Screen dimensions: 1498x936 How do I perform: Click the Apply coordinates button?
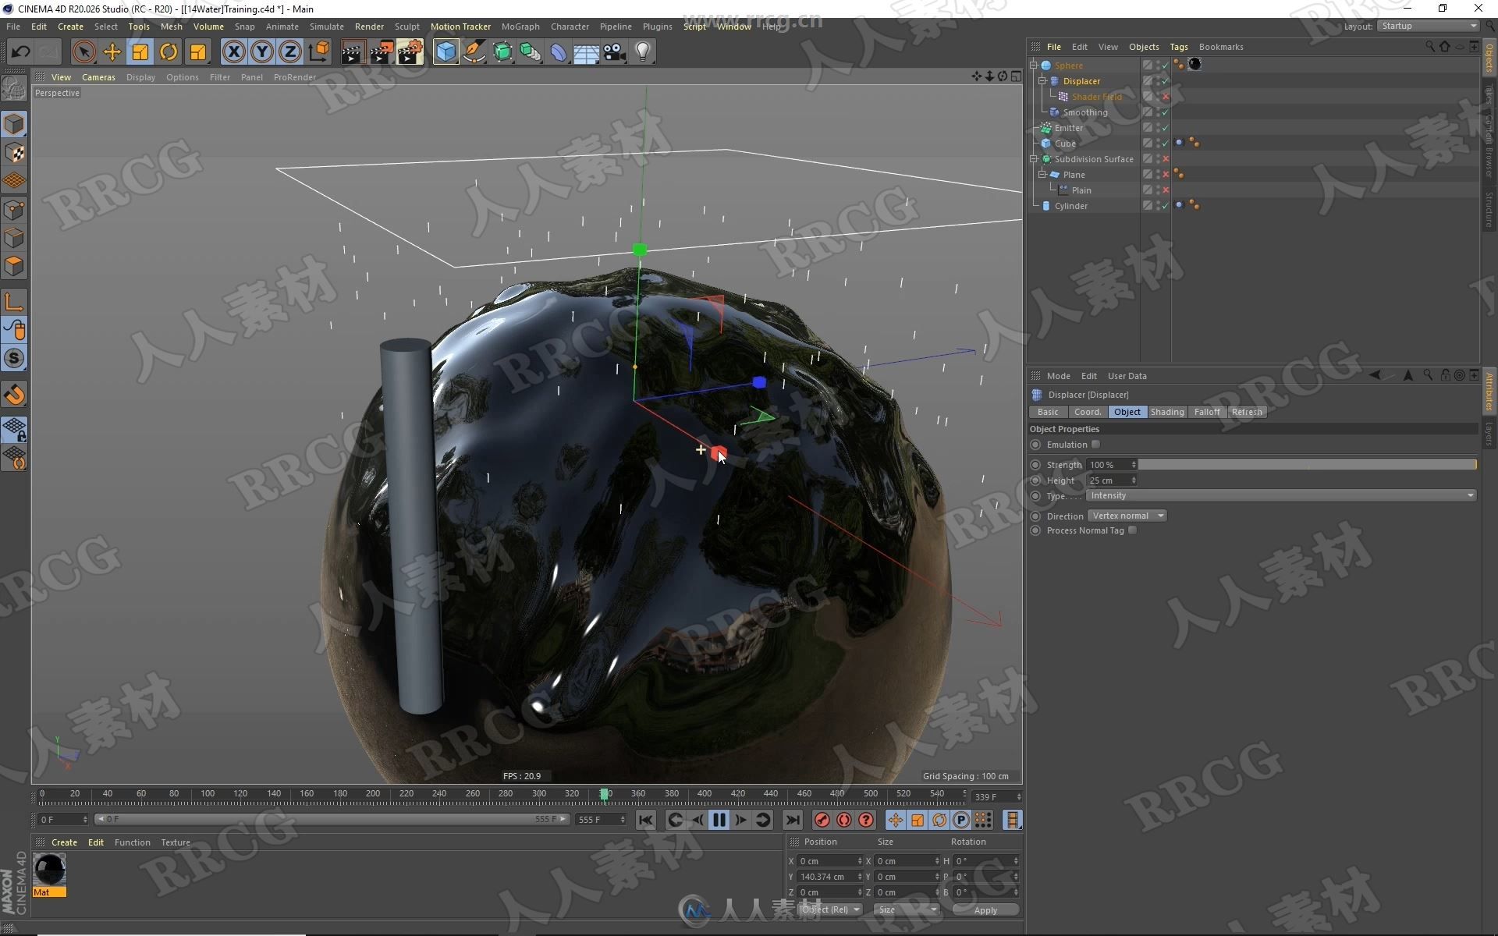coord(985,910)
